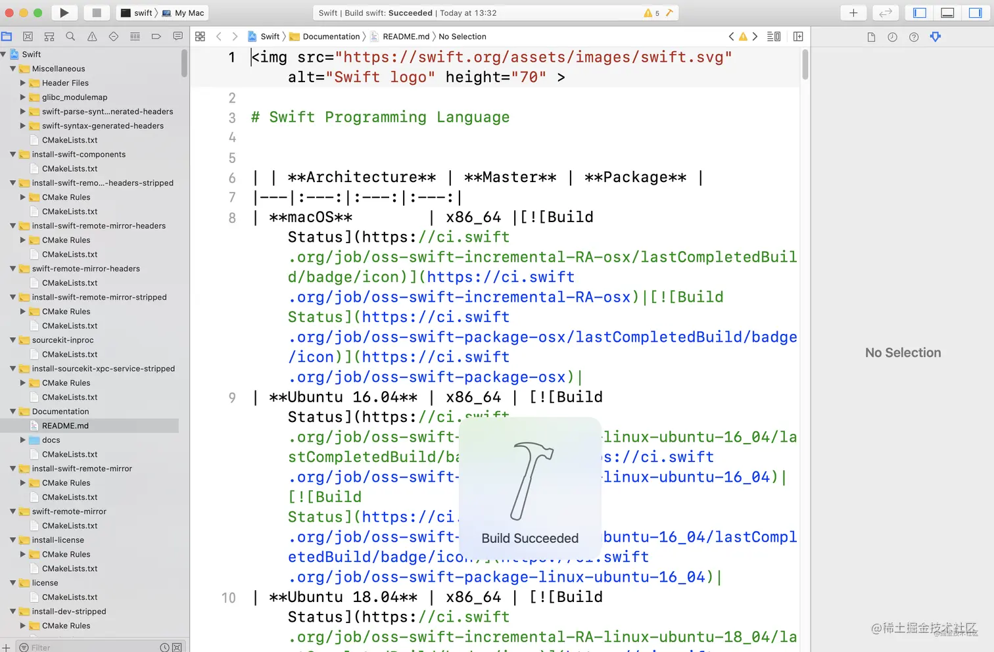Open the related items grid menu
The width and height of the screenshot is (994, 652).
click(x=200, y=37)
